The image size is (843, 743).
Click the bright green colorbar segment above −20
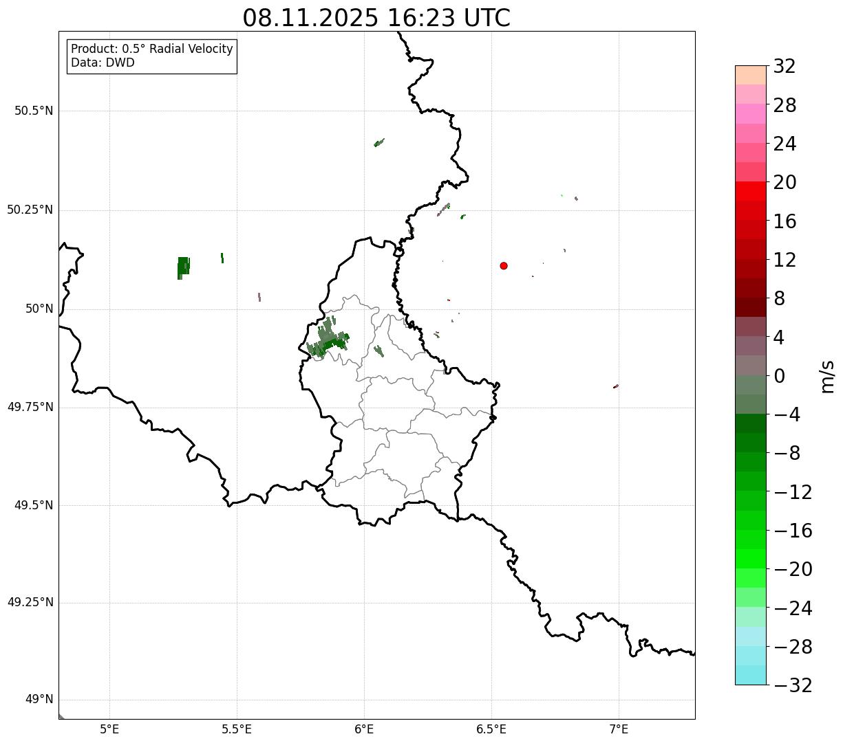tap(750, 559)
